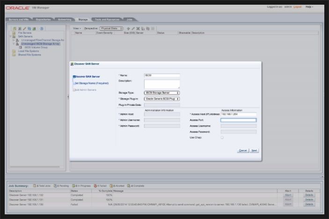The image size is (329, 219).
Task: Click the storage tree horizontal scrollbar
Action: (35, 167)
